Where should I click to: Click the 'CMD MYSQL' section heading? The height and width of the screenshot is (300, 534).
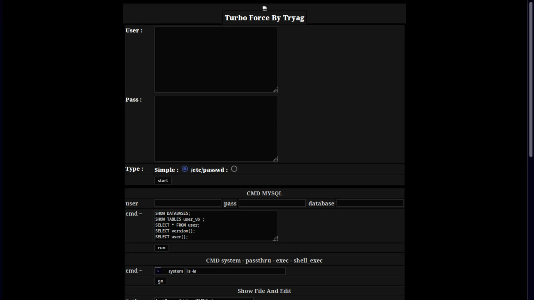click(x=264, y=194)
